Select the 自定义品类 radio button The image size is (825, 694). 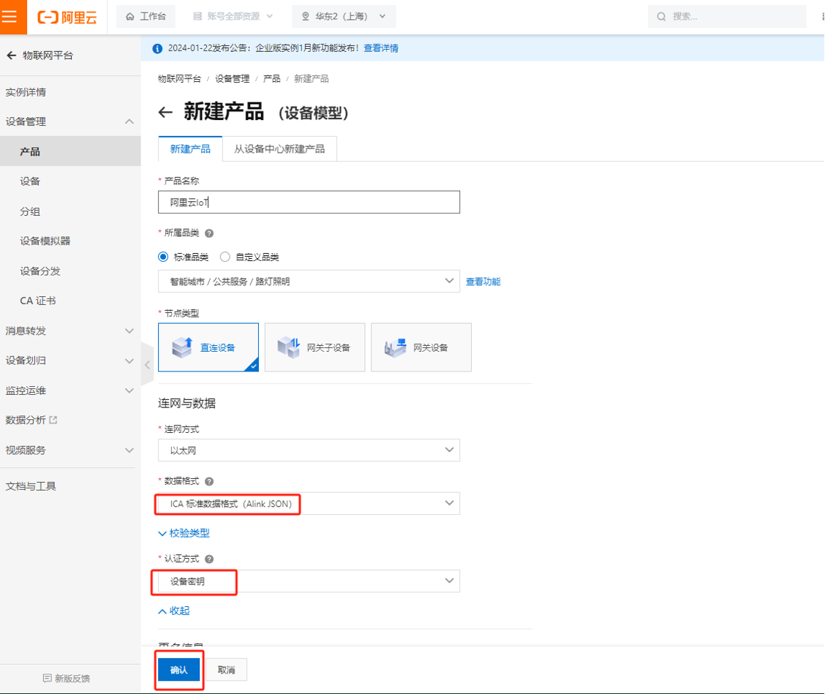pos(225,257)
